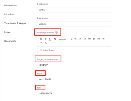Open the Documents section

click(x=10, y=41)
